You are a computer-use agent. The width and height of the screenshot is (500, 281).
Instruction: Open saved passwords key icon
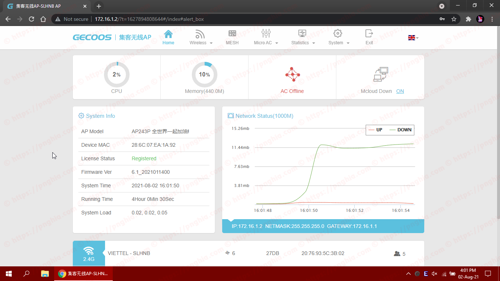pyautogui.click(x=442, y=19)
